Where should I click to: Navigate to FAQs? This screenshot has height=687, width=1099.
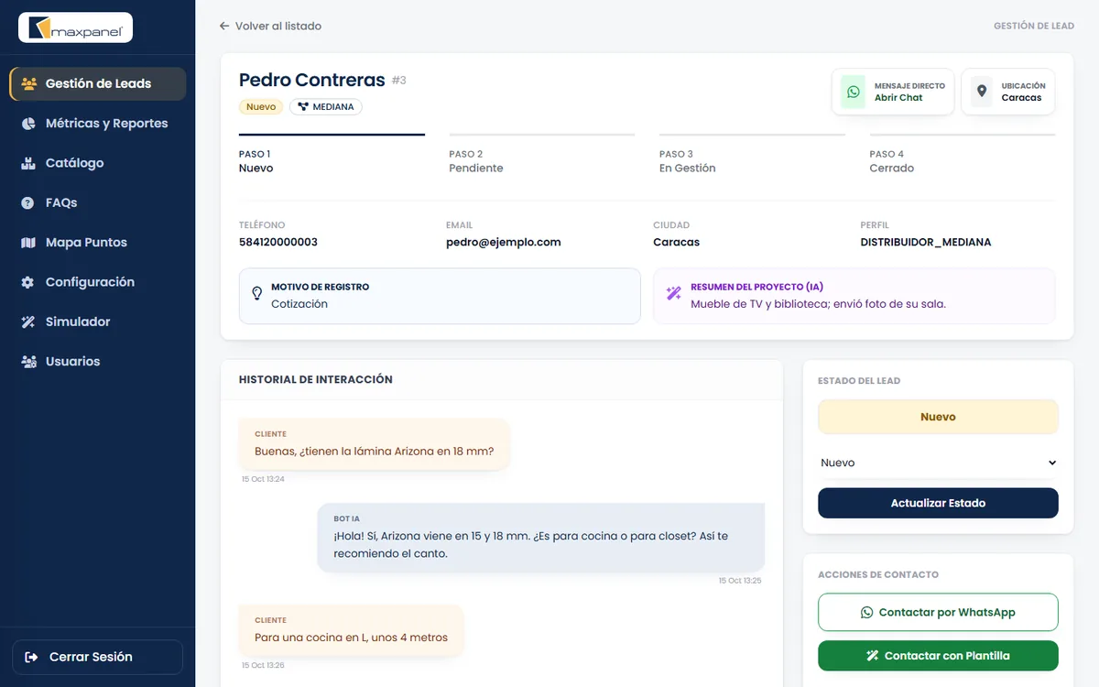click(98, 202)
